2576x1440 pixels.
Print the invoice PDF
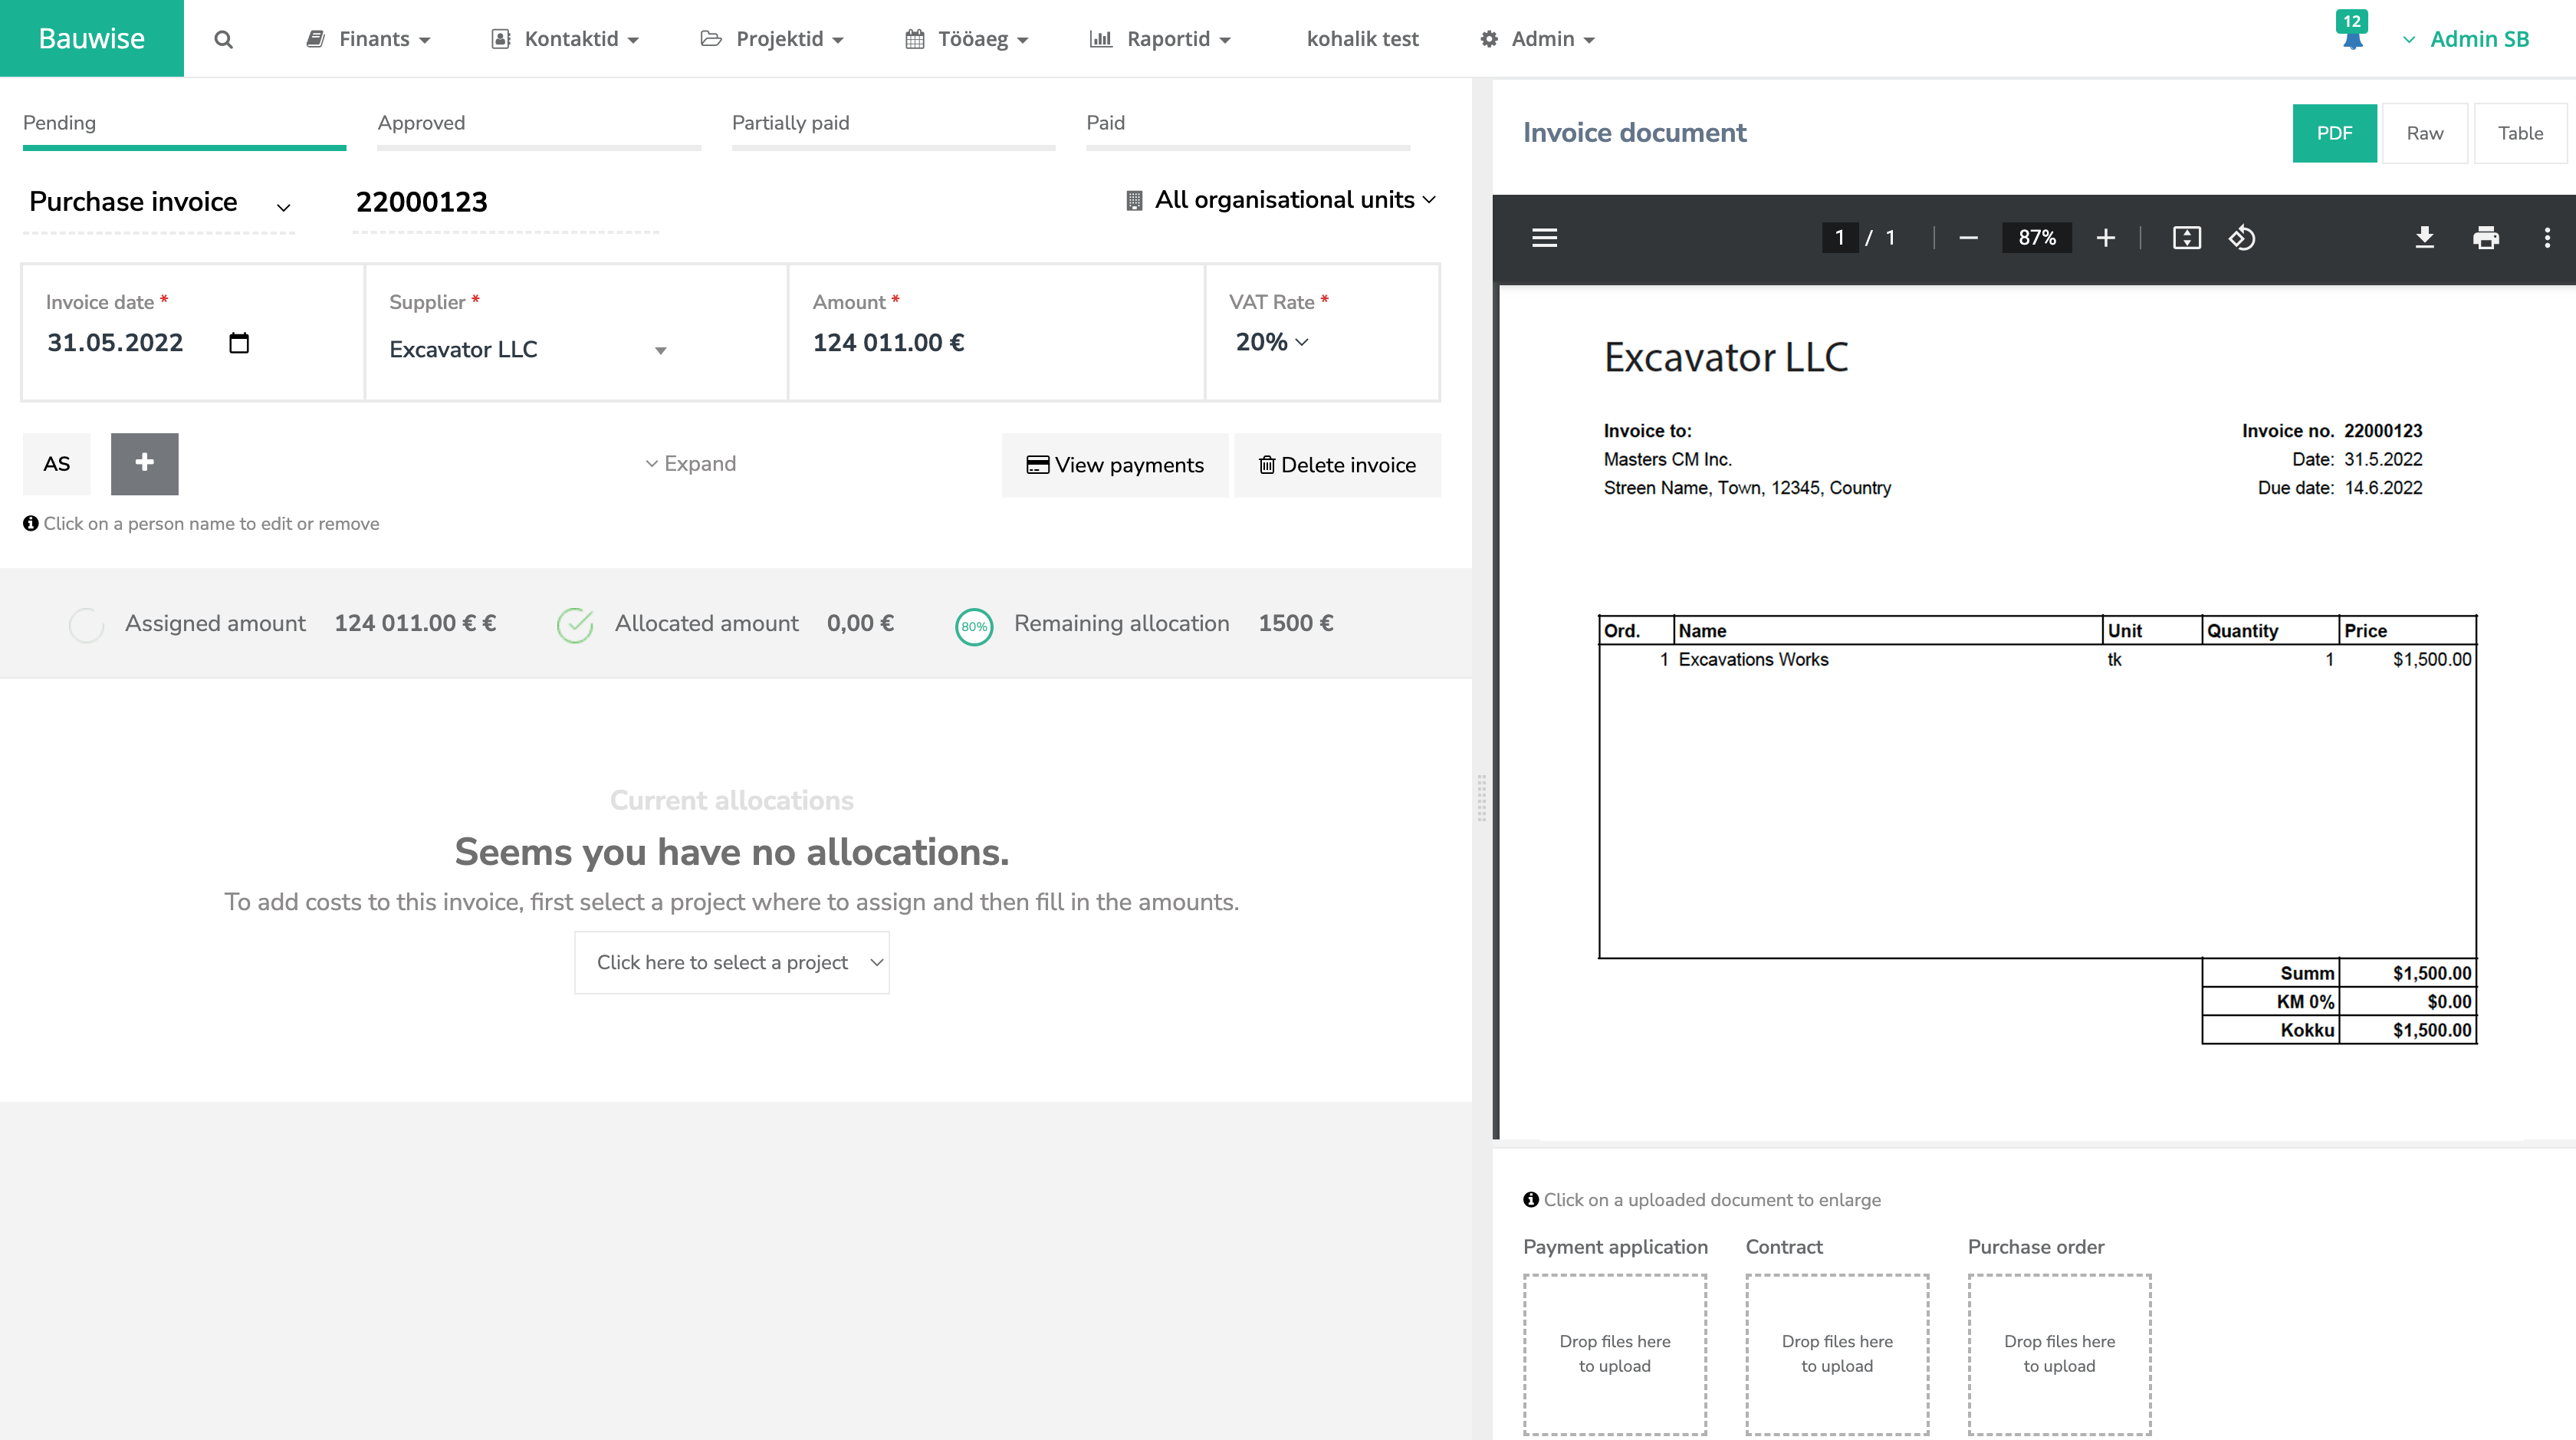2487,238
